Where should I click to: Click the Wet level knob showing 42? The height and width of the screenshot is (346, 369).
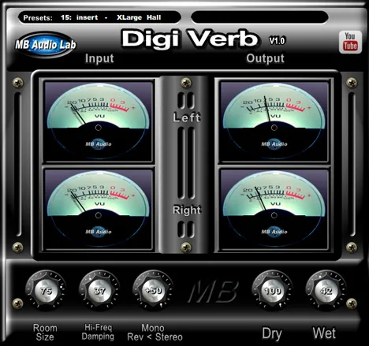pyautogui.click(x=326, y=291)
